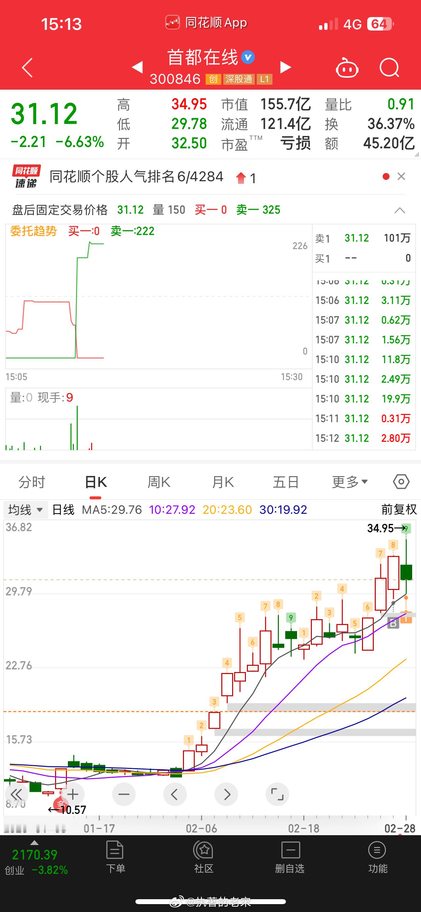
Task: Expand quote details corner triangle
Action: tap(416, 154)
